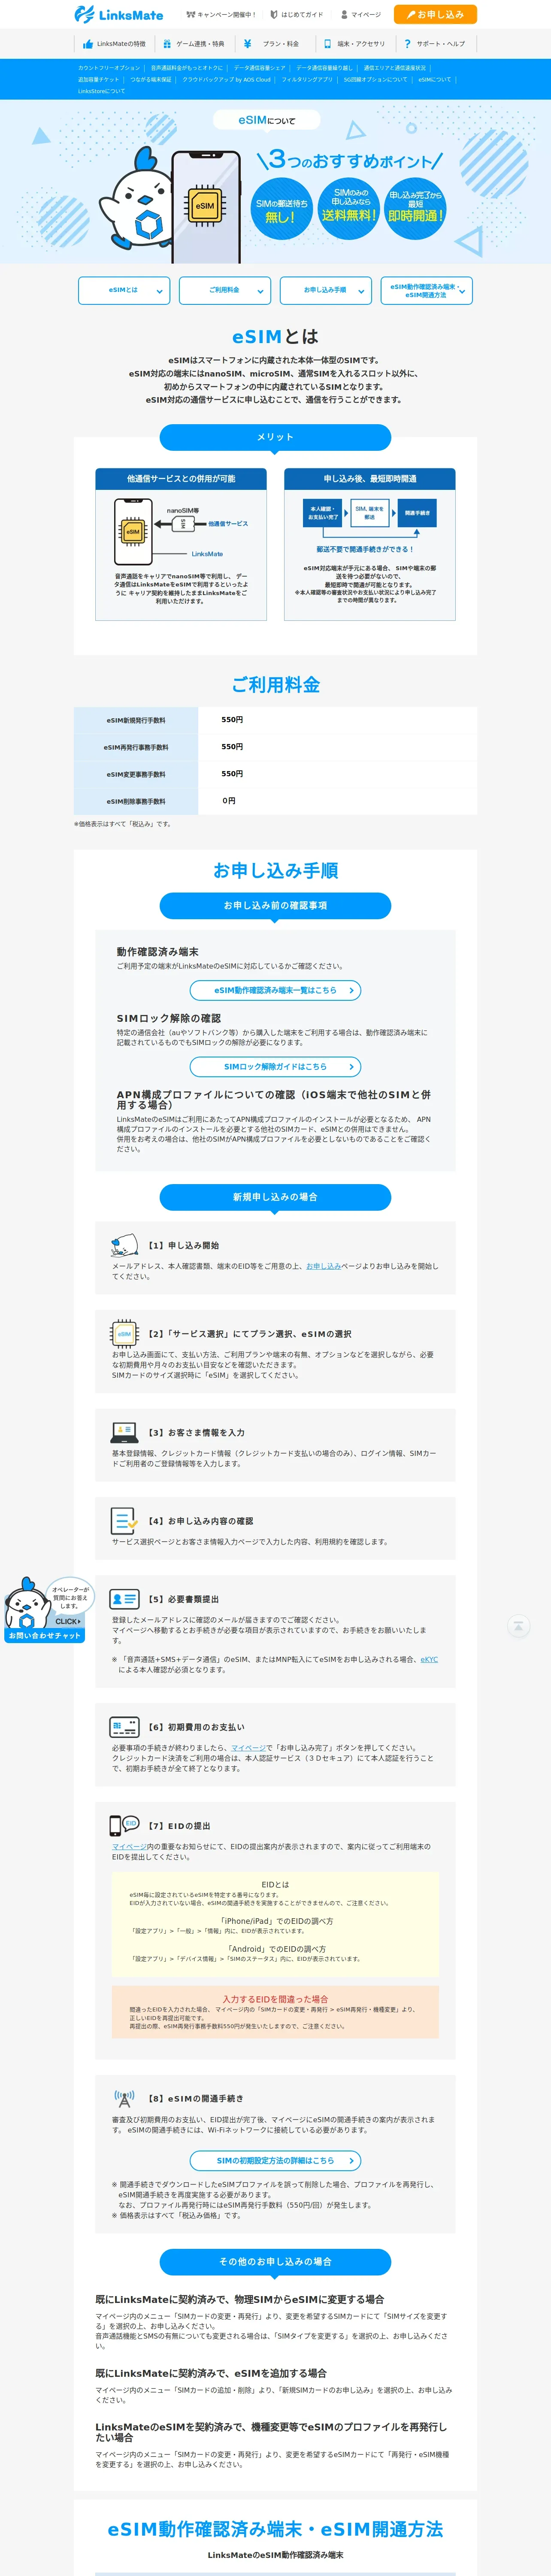Click 即時開通! circle badge
This screenshot has height=2576, width=551.
pyautogui.click(x=416, y=209)
